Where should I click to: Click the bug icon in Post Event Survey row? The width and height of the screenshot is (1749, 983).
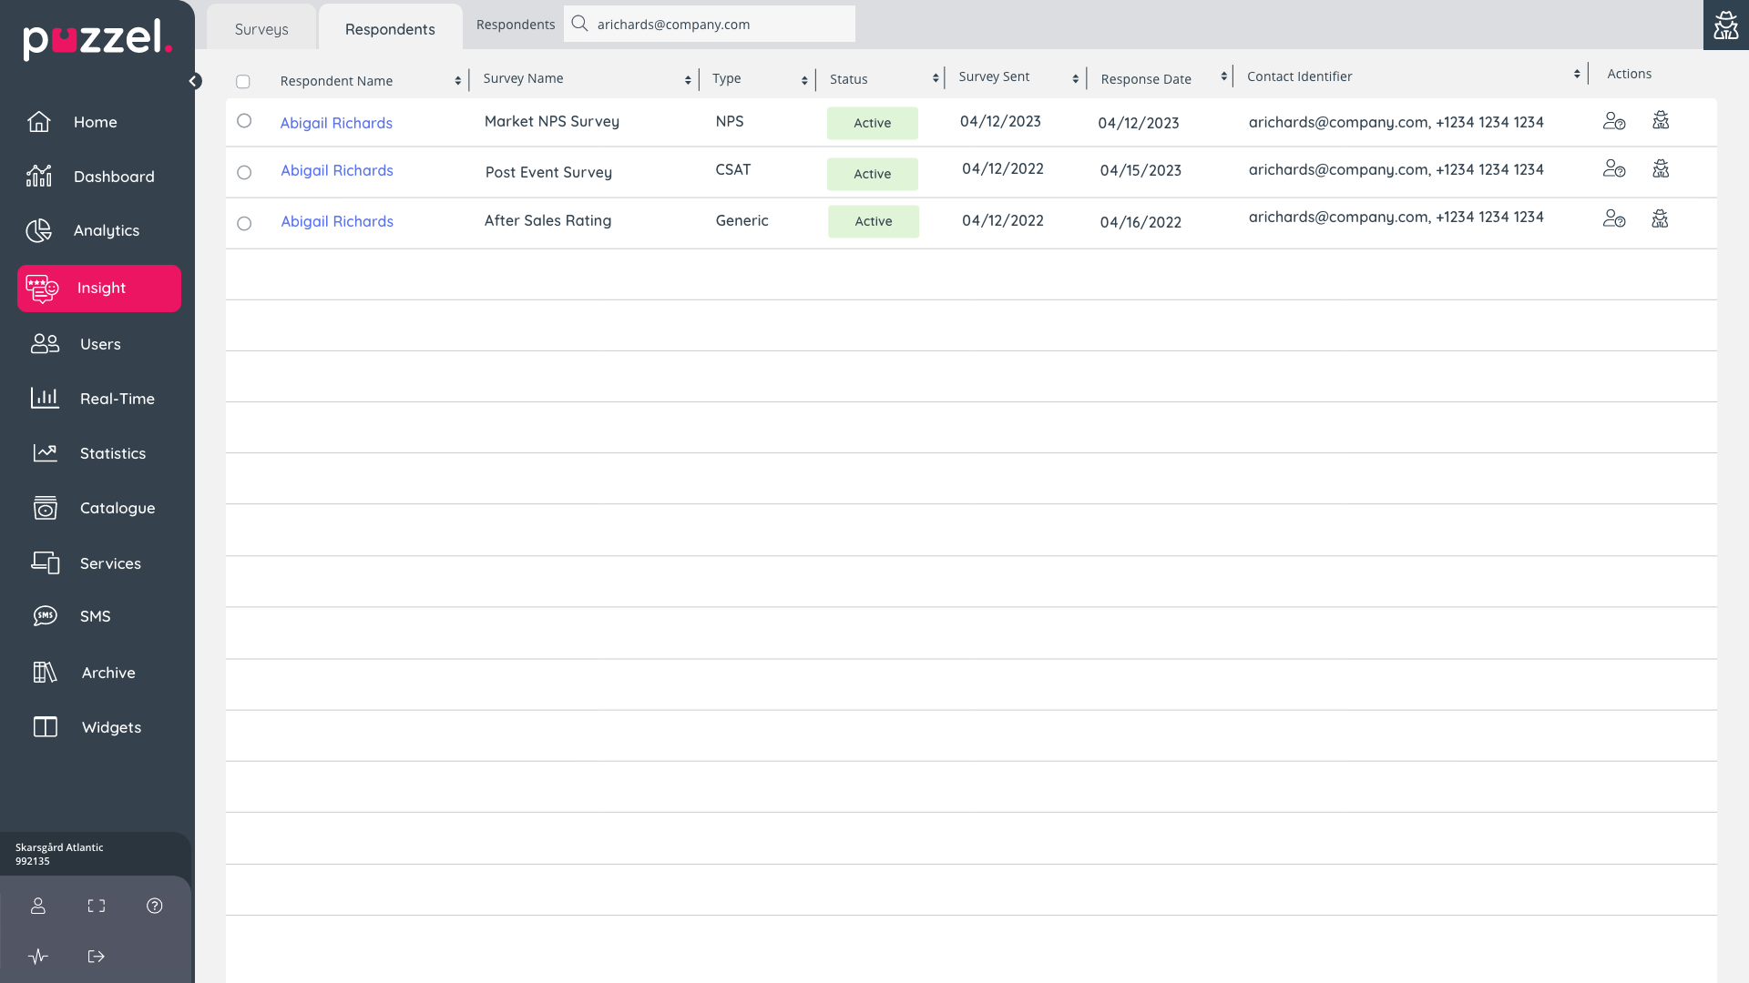click(1661, 169)
